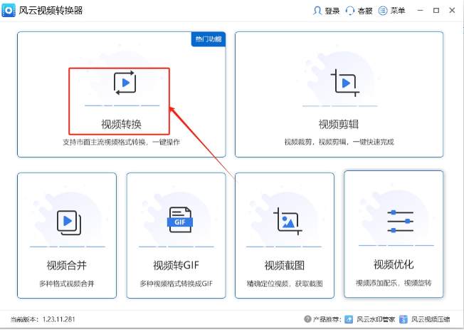Close the 风云视频转换器 window
Image resolution: width=464 pixels, height=330 pixels.
[x=452, y=11]
